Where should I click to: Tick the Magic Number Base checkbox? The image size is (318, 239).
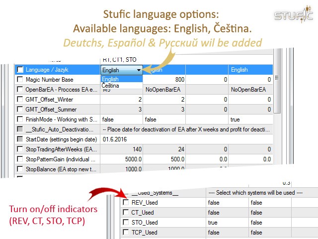point(20,80)
